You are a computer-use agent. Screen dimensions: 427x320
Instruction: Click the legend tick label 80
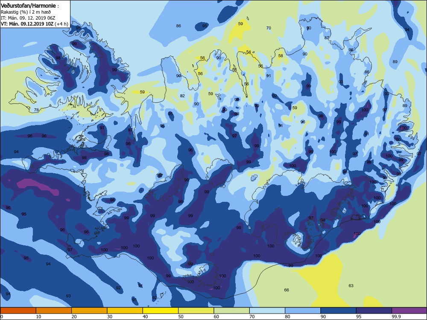pyautogui.click(x=287, y=317)
